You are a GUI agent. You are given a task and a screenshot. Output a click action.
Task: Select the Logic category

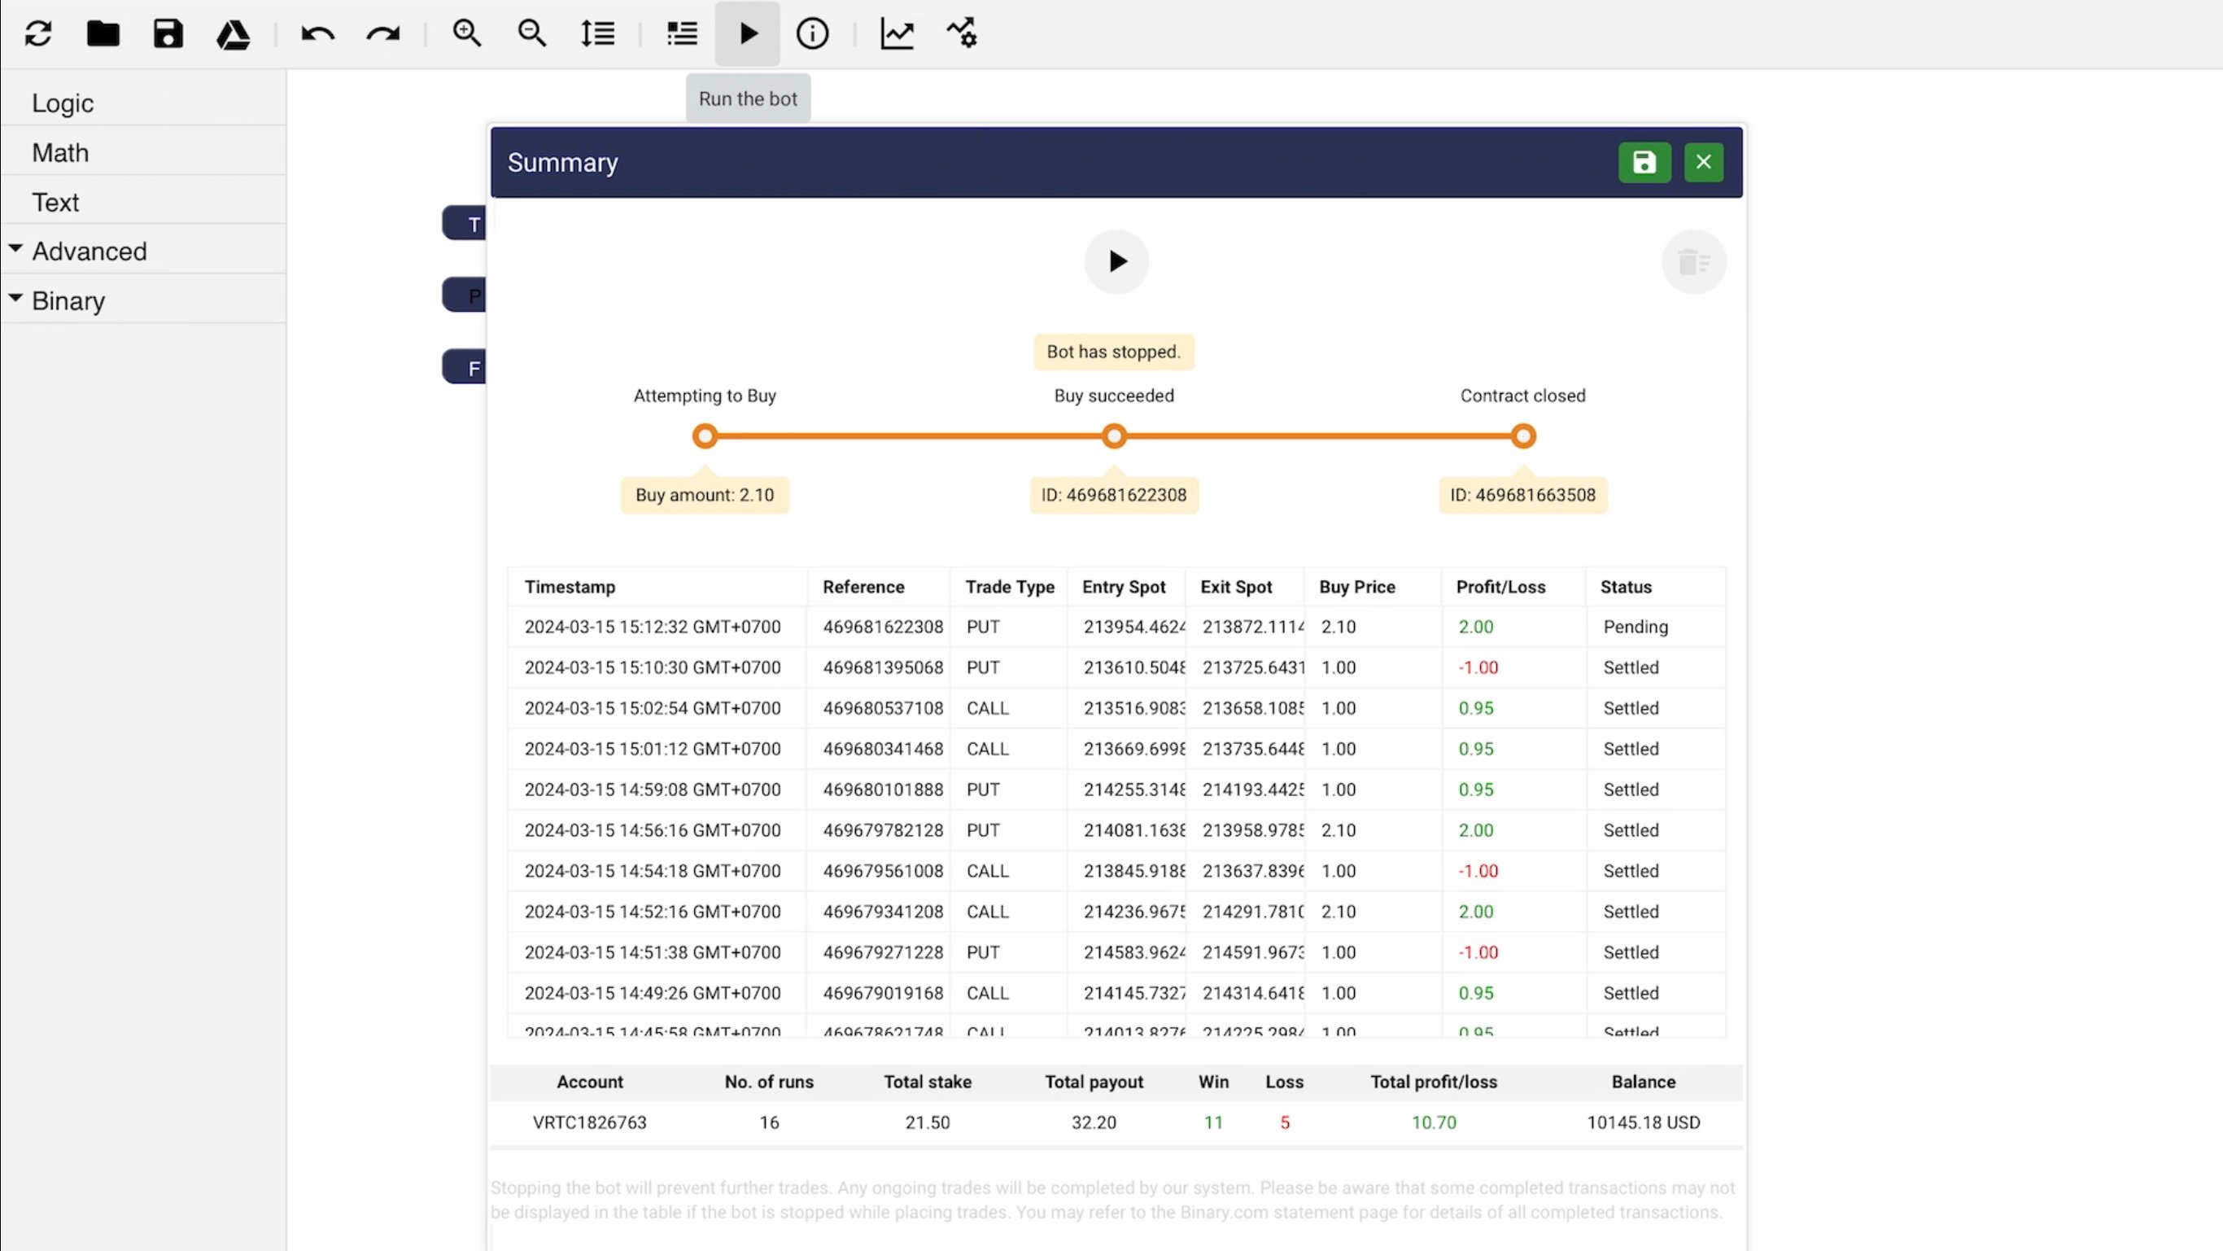click(62, 103)
